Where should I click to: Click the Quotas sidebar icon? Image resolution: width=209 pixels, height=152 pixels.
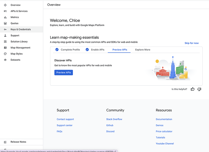[5, 23]
